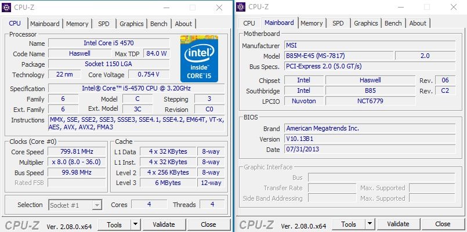
Task: Click LPCIO model NCT6779 field
Action: click(x=370, y=101)
